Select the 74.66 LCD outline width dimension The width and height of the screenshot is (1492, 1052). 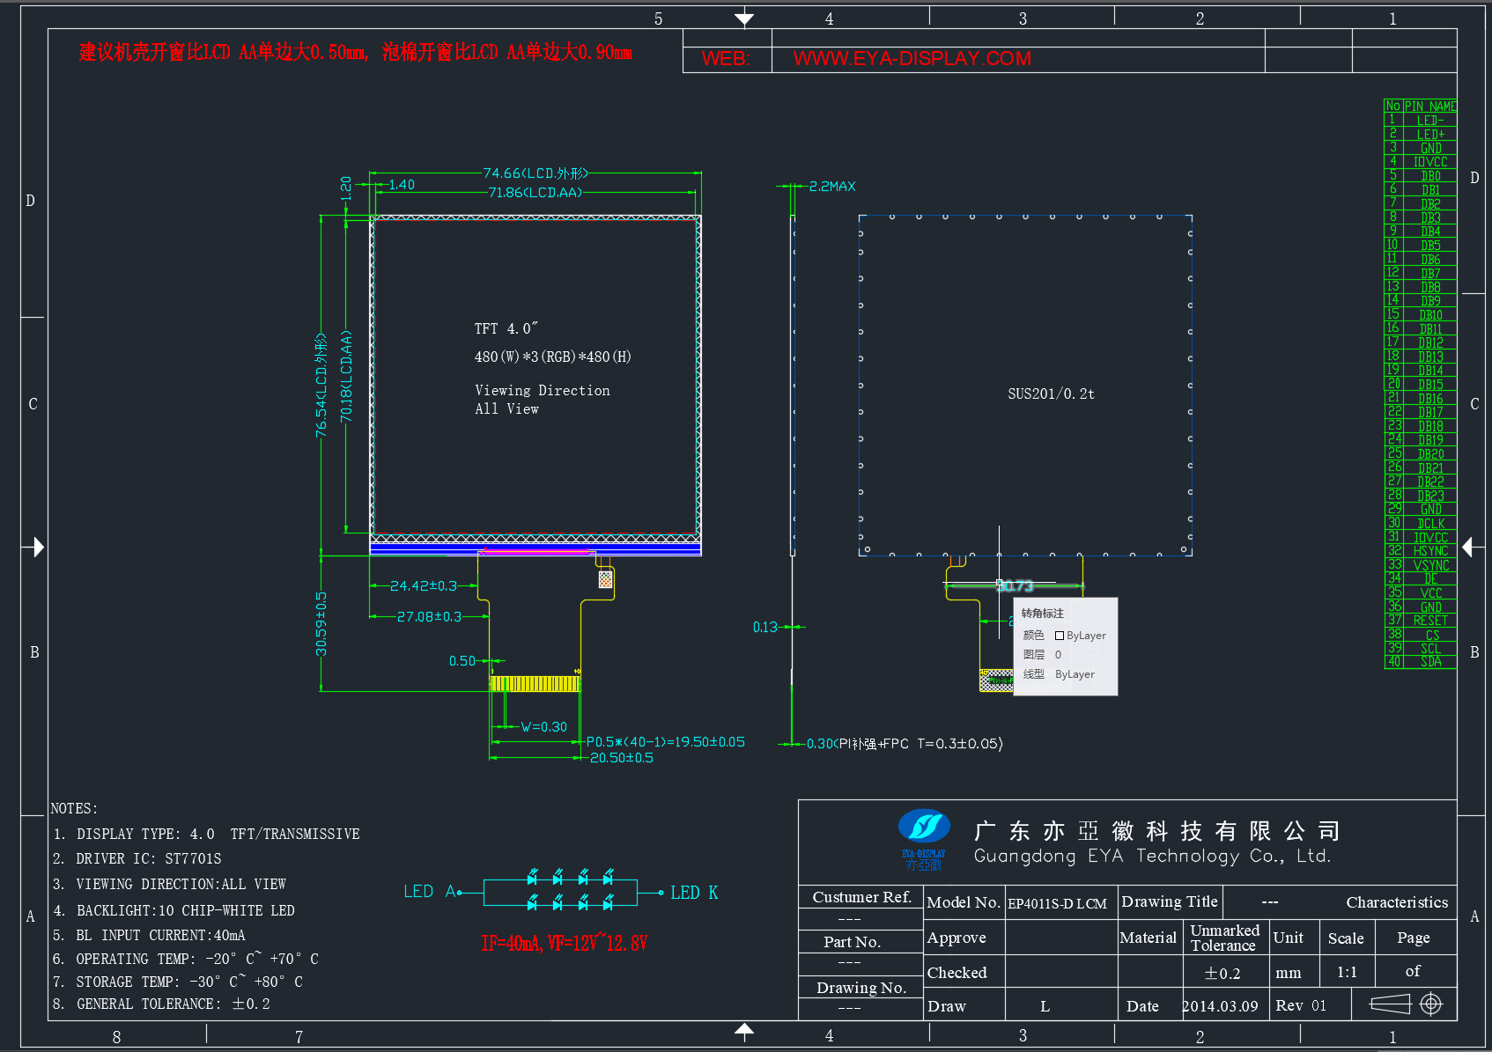[x=535, y=173]
